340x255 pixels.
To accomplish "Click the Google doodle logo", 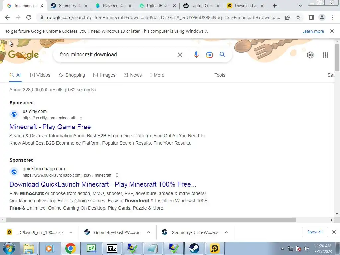I will click(x=23, y=55).
